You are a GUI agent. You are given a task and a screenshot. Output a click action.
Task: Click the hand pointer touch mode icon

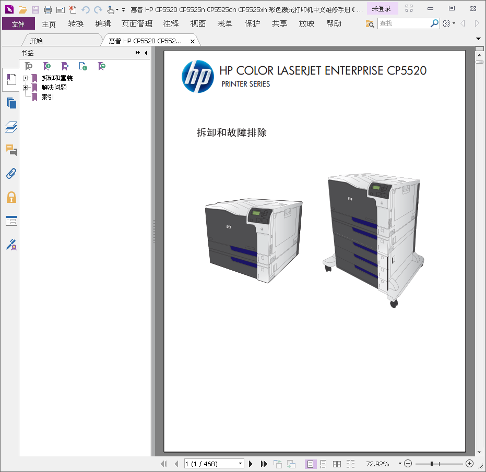pyautogui.click(x=110, y=10)
